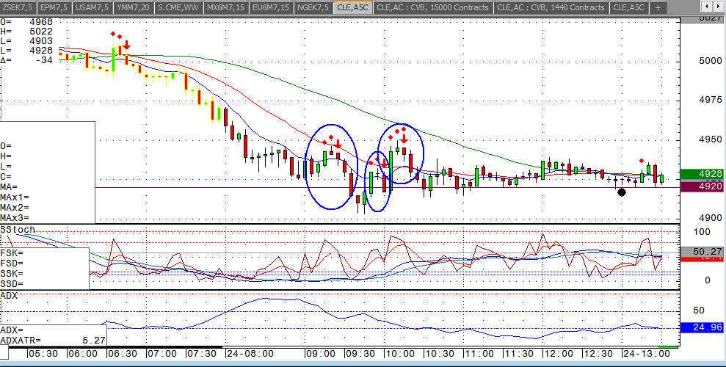Click the black dot marker on the chart
This screenshot has height=367, width=726.
(x=622, y=192)
